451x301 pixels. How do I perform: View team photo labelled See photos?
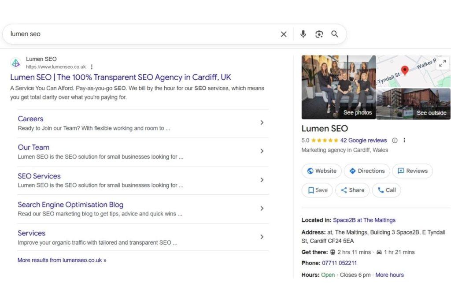339,87
